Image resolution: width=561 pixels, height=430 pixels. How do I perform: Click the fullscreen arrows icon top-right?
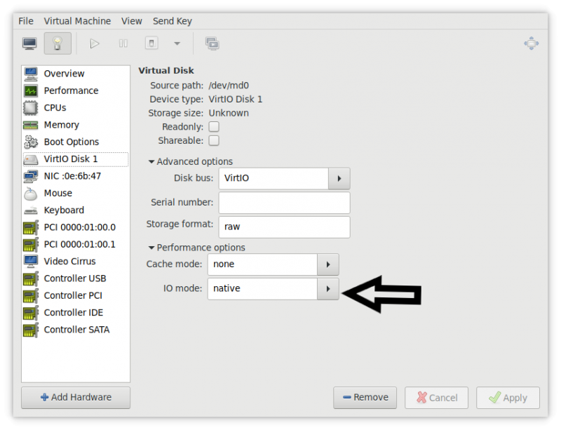point(532,43)
